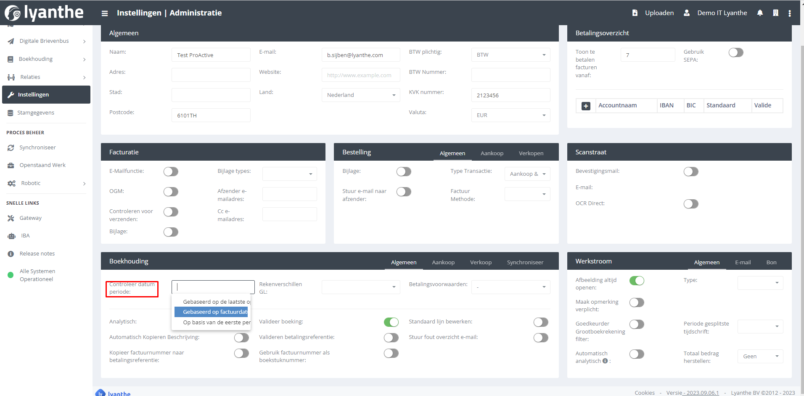The height and width of the screenshot is (396, 804).
Task: Select Gebaseerd op factuurdatum option
Action: pos(215,312)
